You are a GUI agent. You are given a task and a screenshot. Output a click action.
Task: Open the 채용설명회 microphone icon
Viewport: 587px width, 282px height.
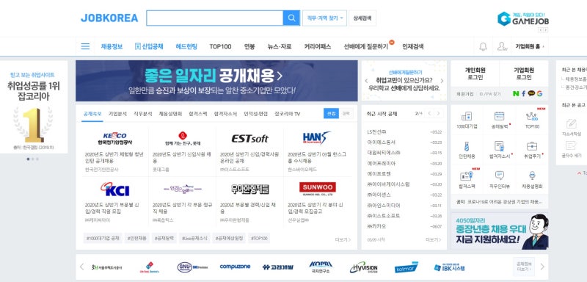[532, 176]
